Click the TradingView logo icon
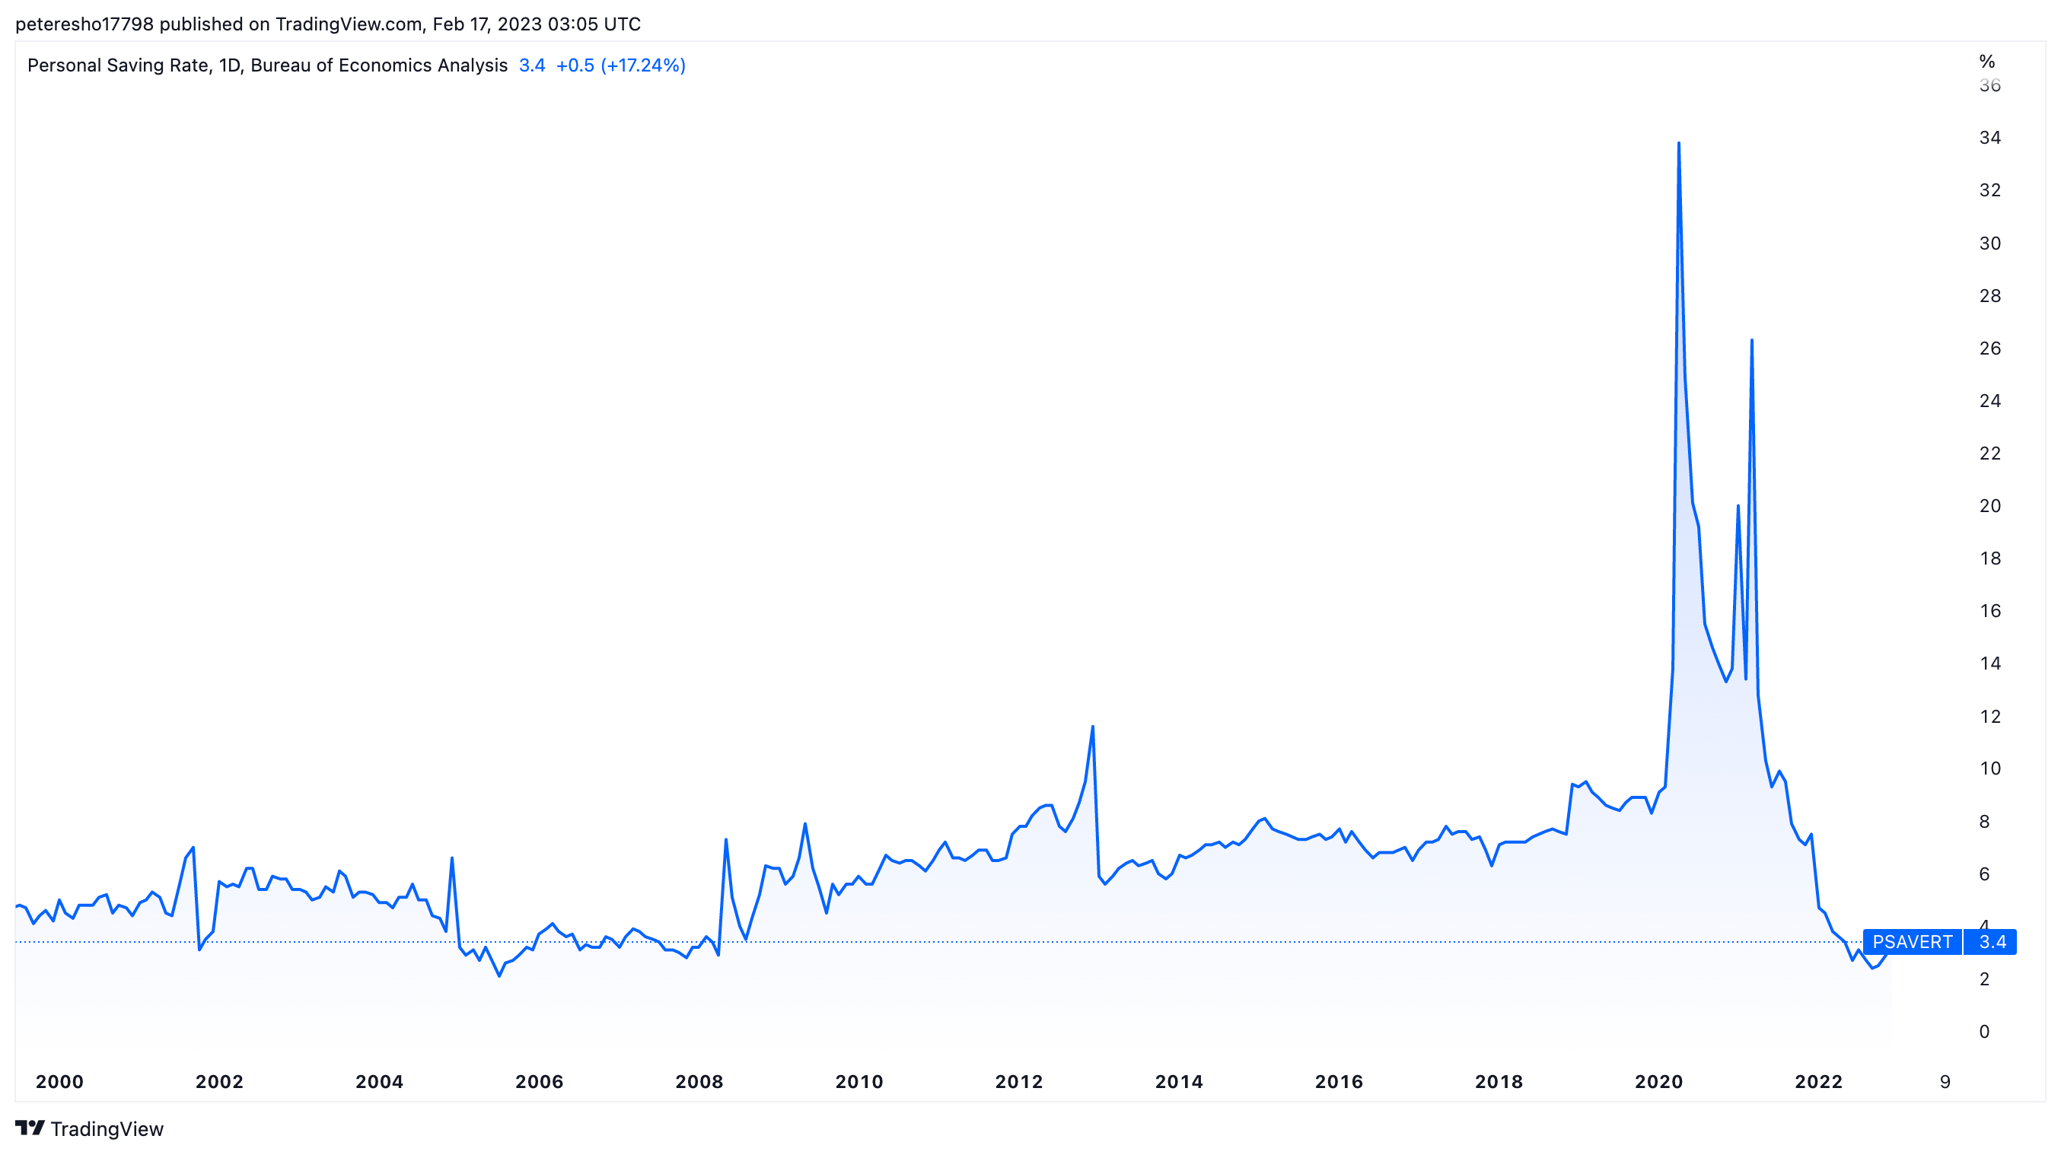 30,1128
